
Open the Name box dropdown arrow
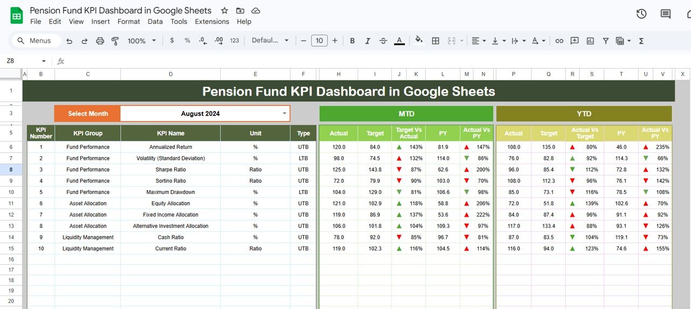point(44,61)
